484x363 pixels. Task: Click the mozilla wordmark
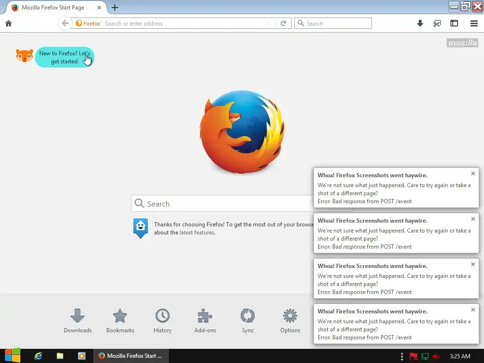[462, 43]
